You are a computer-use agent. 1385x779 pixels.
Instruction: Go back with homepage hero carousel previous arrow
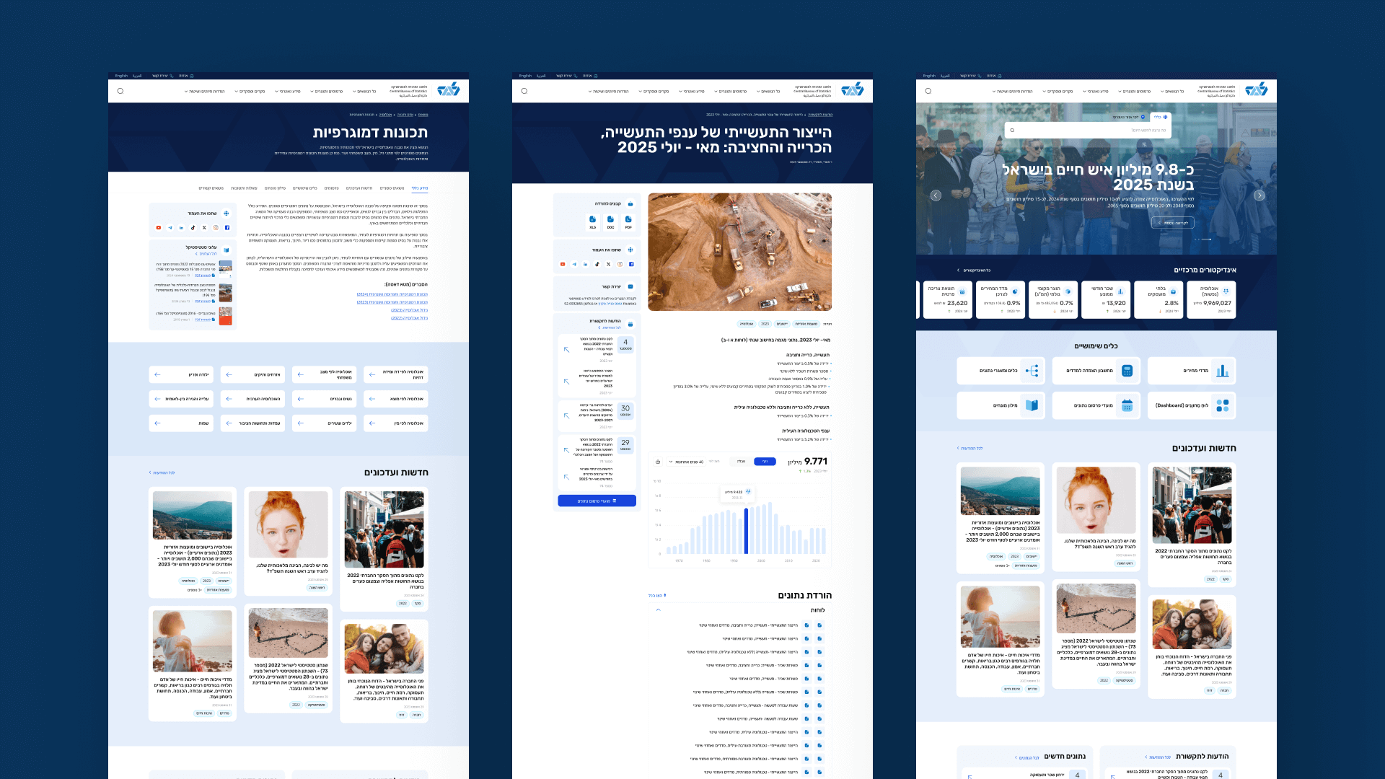pyautogui.click(x=936, y=195)
